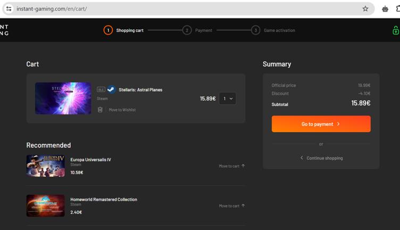Click the step 2 circle for Payment
Viewport: 400px width, 230px height.
pos(187,30)
